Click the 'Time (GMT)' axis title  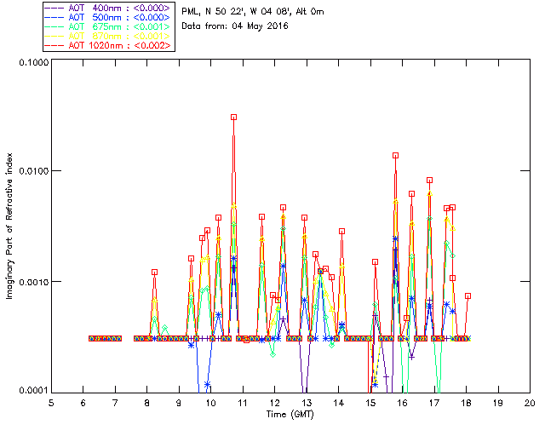290,415
